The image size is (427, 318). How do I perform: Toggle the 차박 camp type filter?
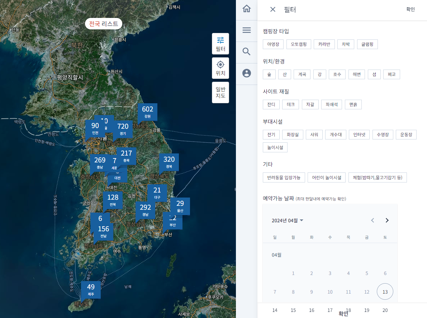[x=346, y=44]
